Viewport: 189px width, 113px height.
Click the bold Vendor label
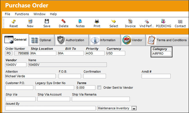pos(11,60)
